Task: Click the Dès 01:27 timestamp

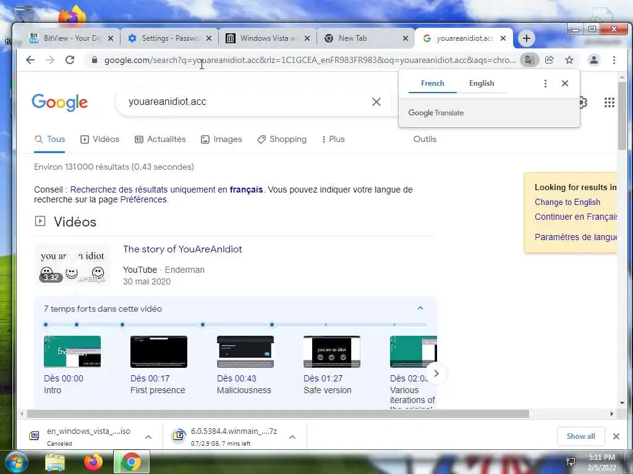Action: [323, 378]
